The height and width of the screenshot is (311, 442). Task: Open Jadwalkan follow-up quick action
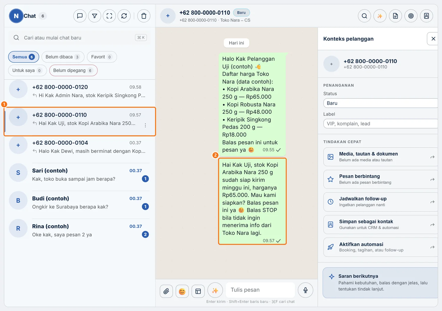380,202
